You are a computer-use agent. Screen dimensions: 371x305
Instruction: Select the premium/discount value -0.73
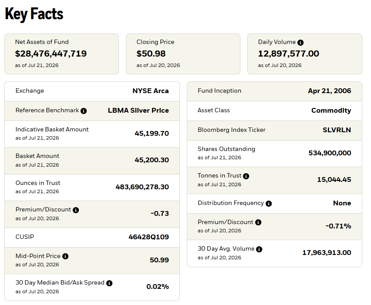coord(160,214)
